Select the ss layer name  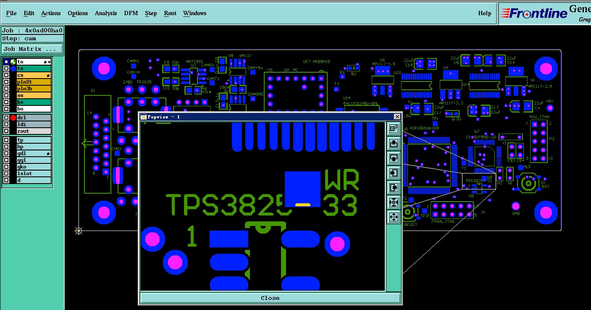34,95
